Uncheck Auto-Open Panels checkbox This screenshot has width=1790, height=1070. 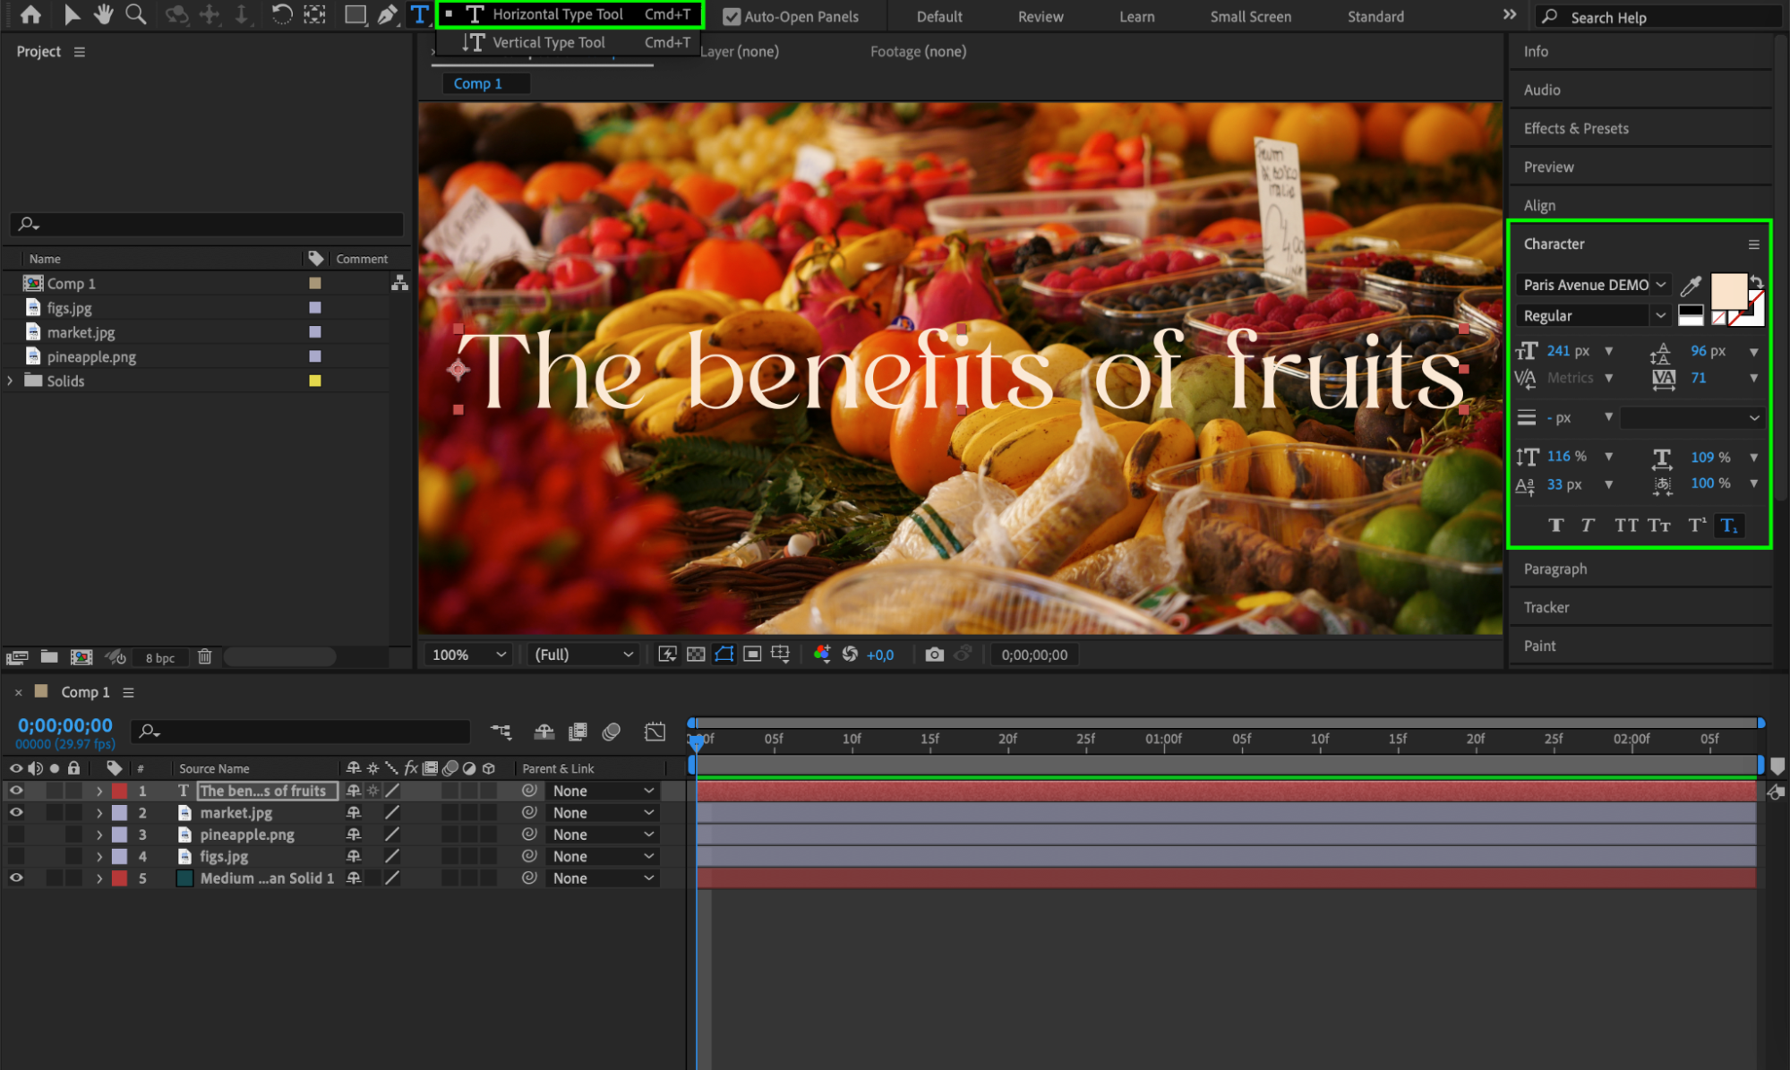coord(732,16)
